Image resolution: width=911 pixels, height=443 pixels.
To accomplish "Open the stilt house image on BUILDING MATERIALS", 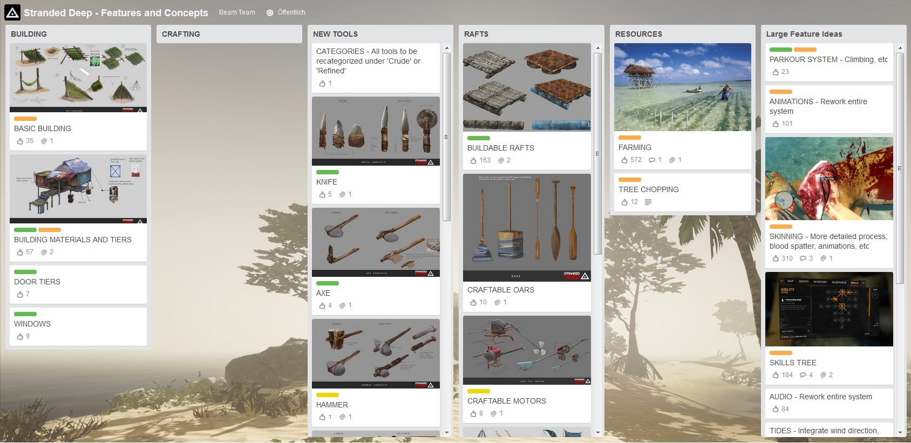I will pyautogui.click(x=78, y=189).
